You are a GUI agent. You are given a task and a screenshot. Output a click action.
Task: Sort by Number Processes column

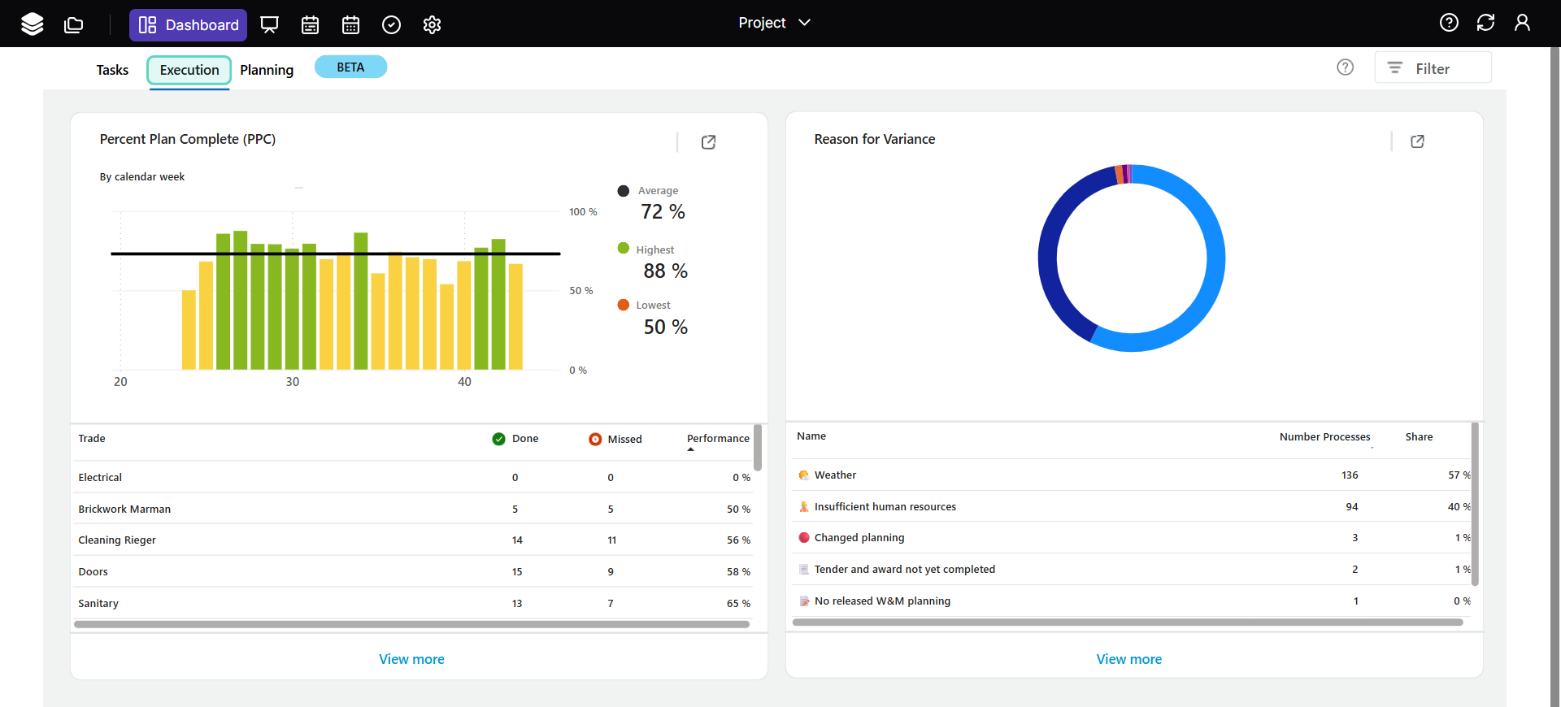pyautogui.click(x=1324, y=437)
